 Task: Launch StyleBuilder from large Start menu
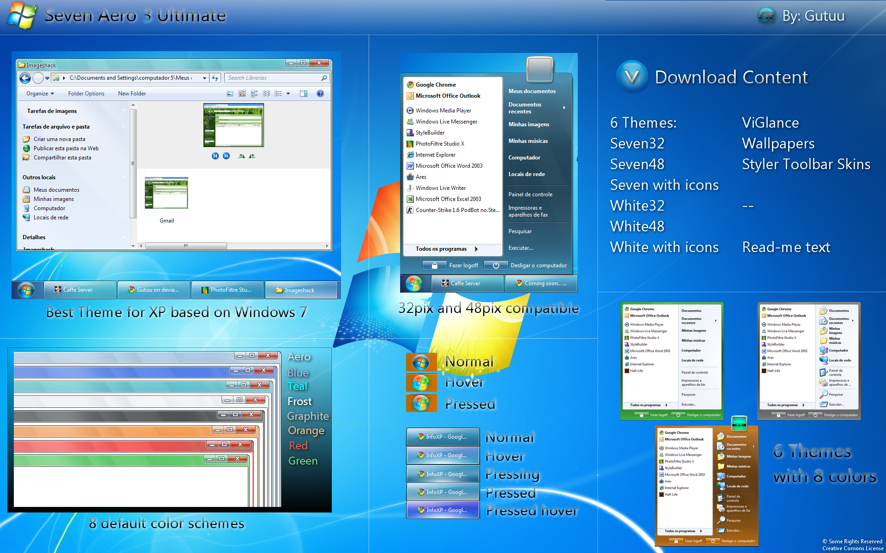[425, 133]
